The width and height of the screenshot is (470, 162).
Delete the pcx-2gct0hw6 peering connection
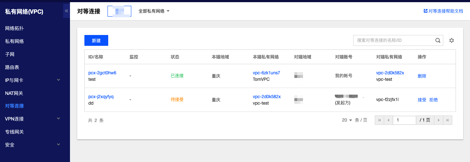[422, 76]
